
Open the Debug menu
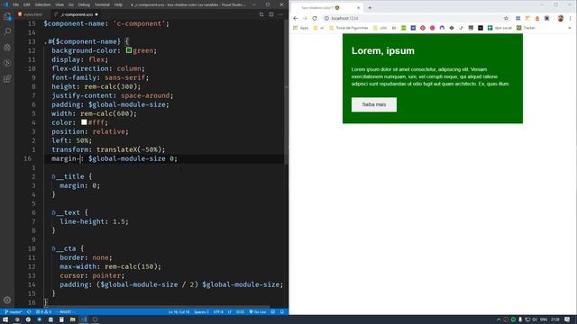(84, 4)
